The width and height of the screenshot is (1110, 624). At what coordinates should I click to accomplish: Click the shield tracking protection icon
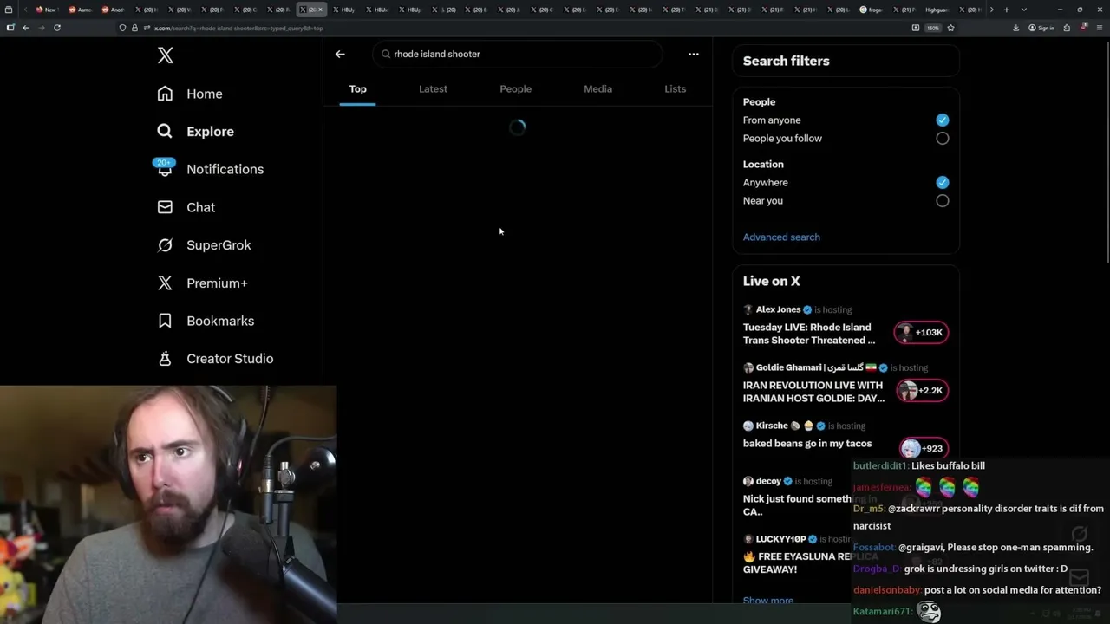(122, 28)
